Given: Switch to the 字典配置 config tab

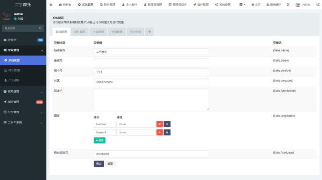Looking at the screenshot, I should 98,32.
